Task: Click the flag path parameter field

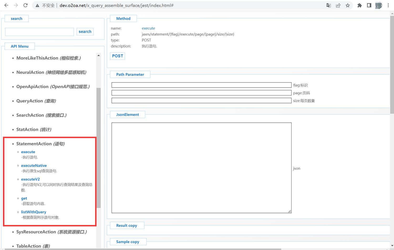Action: tap(201, 85)
